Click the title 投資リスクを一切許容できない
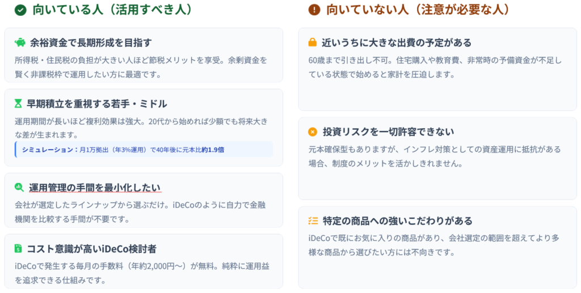Image resolution: width=581 pixels, height=293 pixels. [x=388, y=132]
